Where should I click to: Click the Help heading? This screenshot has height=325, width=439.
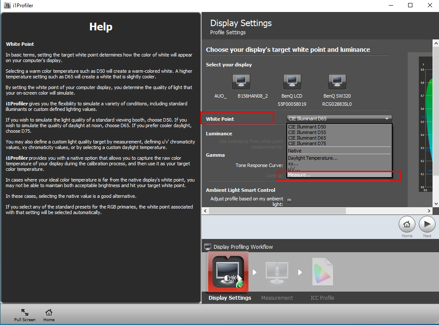point(101,27)
